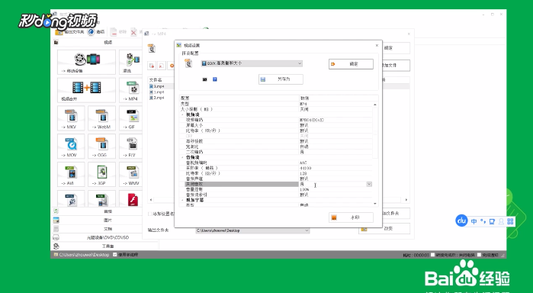Collapse the 音频流 settings group
Viewport: 533px width, 293px height.
(x=182, y=157)
